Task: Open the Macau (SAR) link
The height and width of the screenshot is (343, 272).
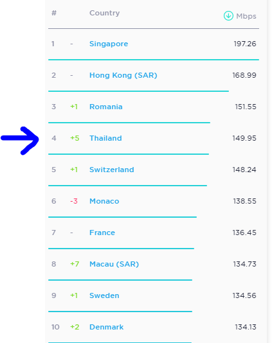Action: pos(114,264)
